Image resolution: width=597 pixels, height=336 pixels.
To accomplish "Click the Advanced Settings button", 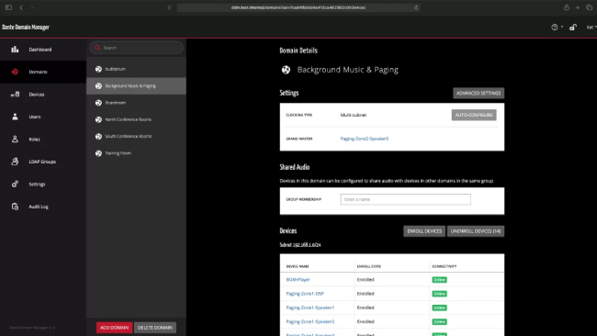I will pos(479,94).
